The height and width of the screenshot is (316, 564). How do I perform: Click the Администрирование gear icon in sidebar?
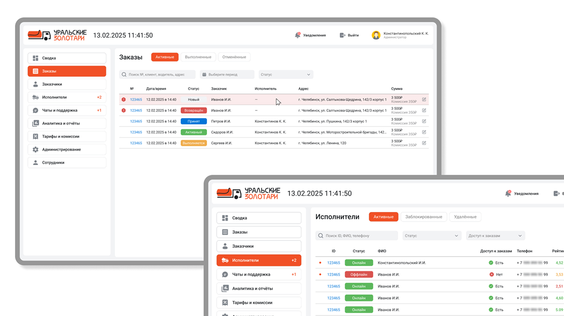tap(35, 150)
